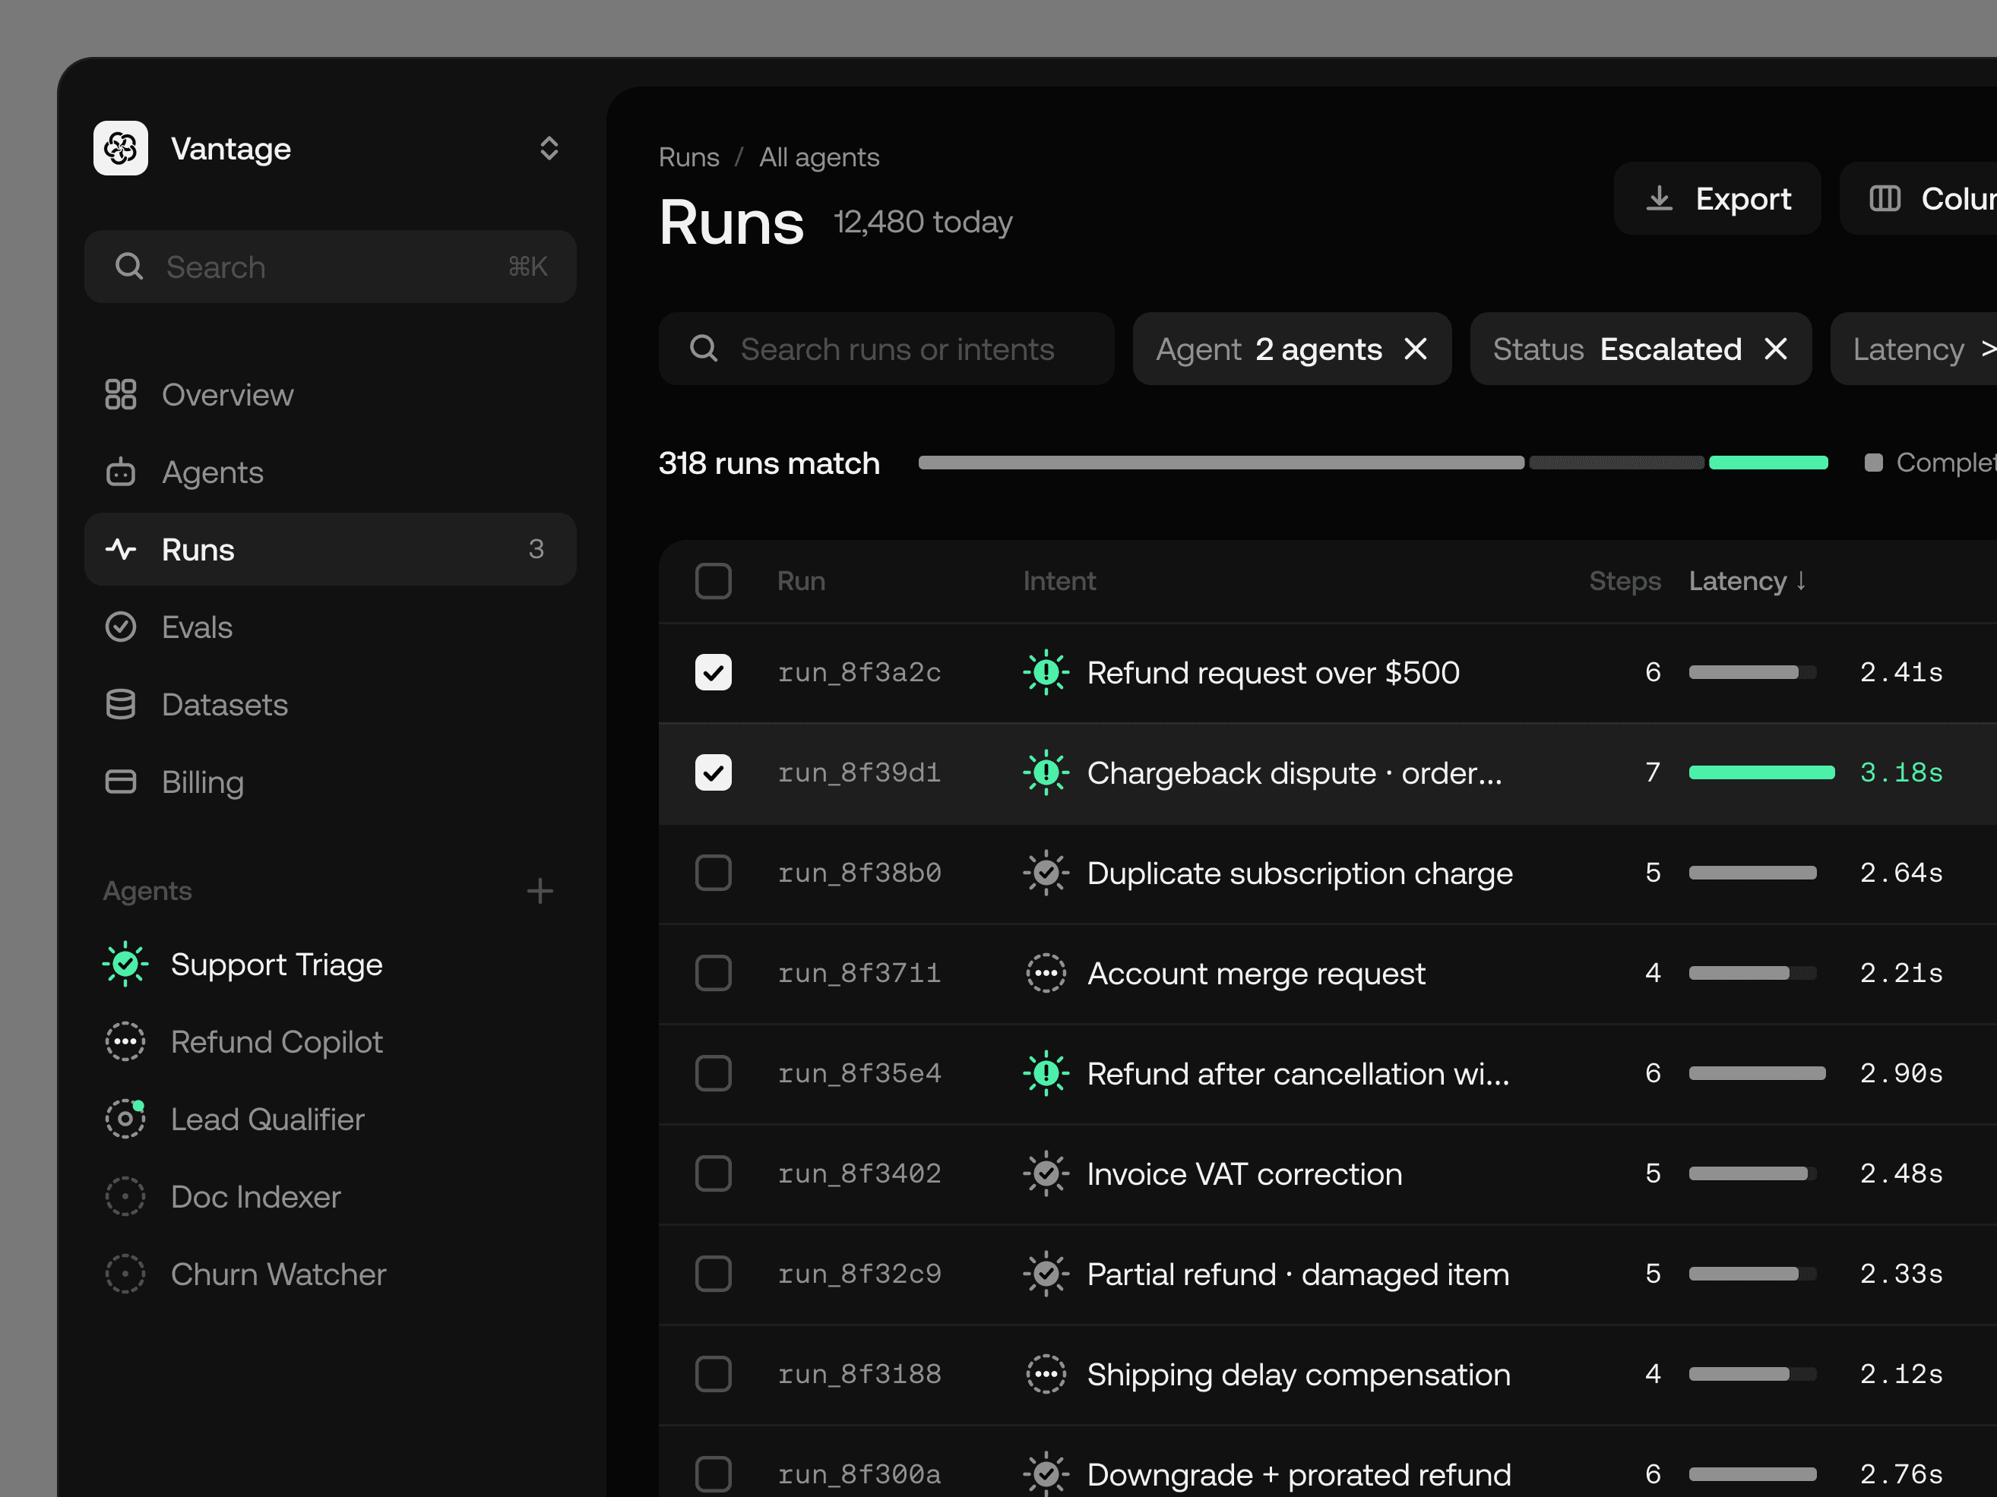Check the run_8f35e4 row checkbox

pos(714,1074)
